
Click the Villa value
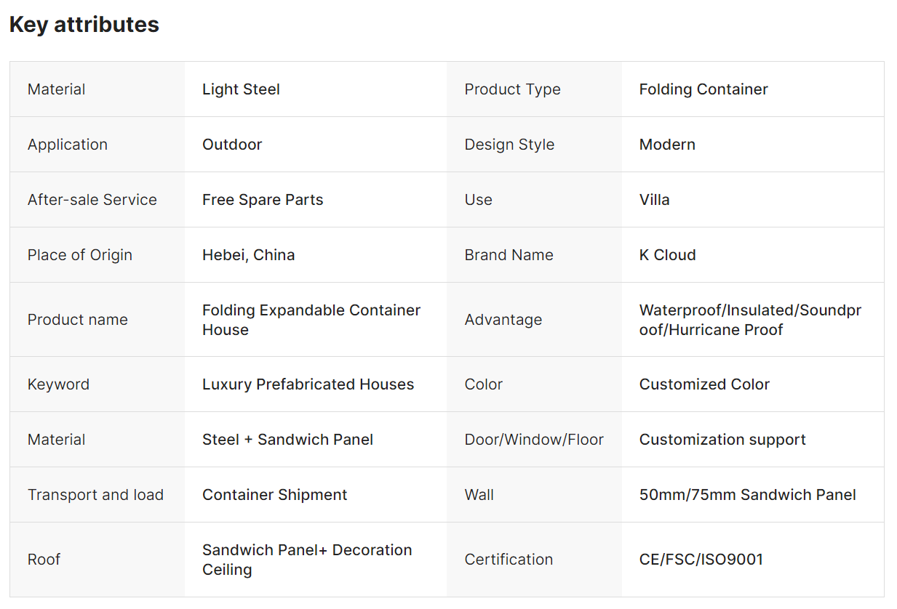[654, 200]
